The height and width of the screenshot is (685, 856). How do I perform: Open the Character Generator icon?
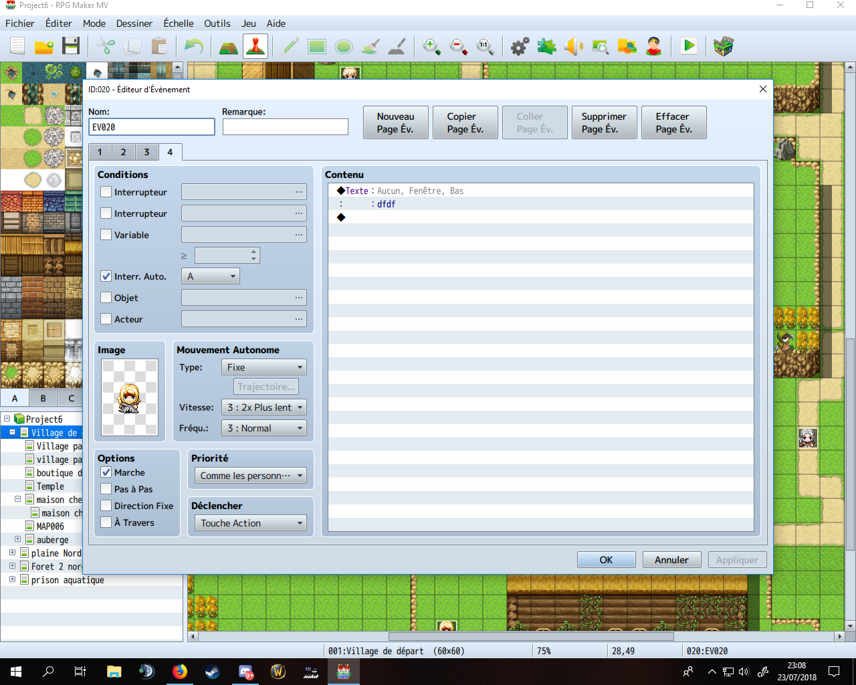tap(653, 46)
